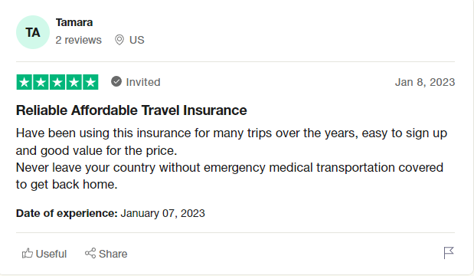
Task: Click the third green rating star
Action: click(57, 82)
